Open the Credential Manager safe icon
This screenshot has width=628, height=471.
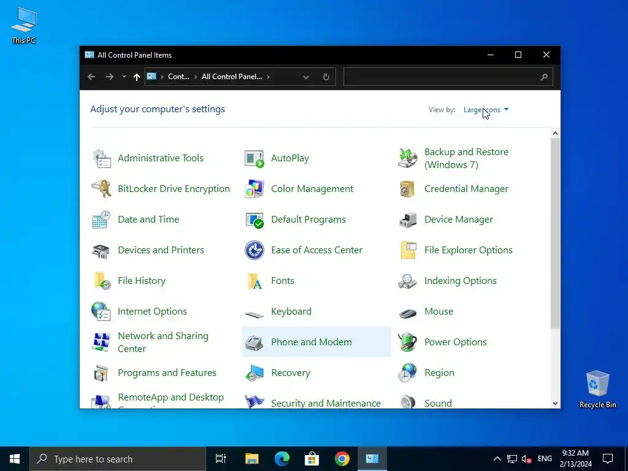click(x=408, y=189)
